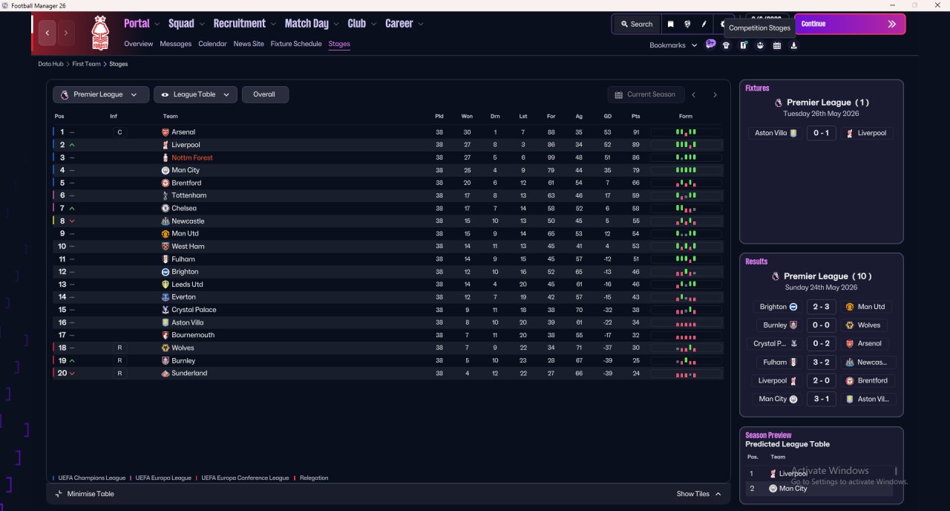This screenshot has height=511, width=950.
Task: Sort table by Form column header
Action: 686,116
